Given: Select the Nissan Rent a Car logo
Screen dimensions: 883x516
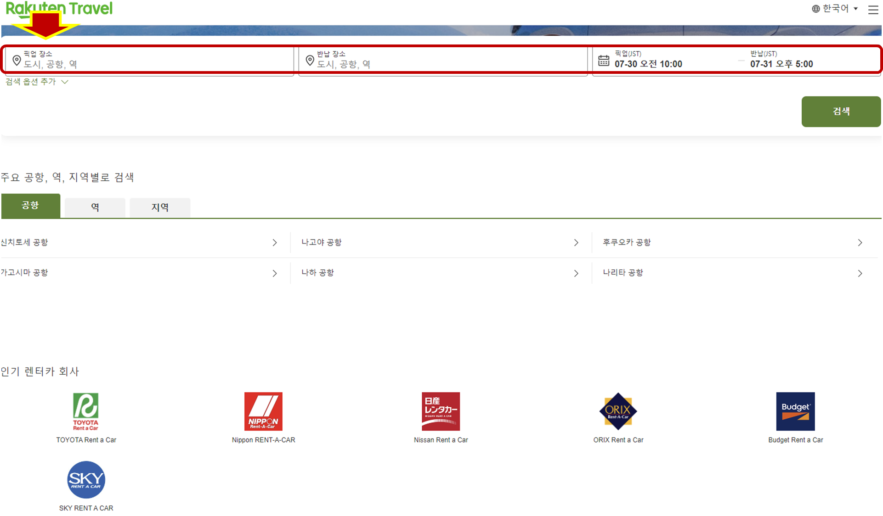Looking at the screenshot, I should click(x=440, y=411).
